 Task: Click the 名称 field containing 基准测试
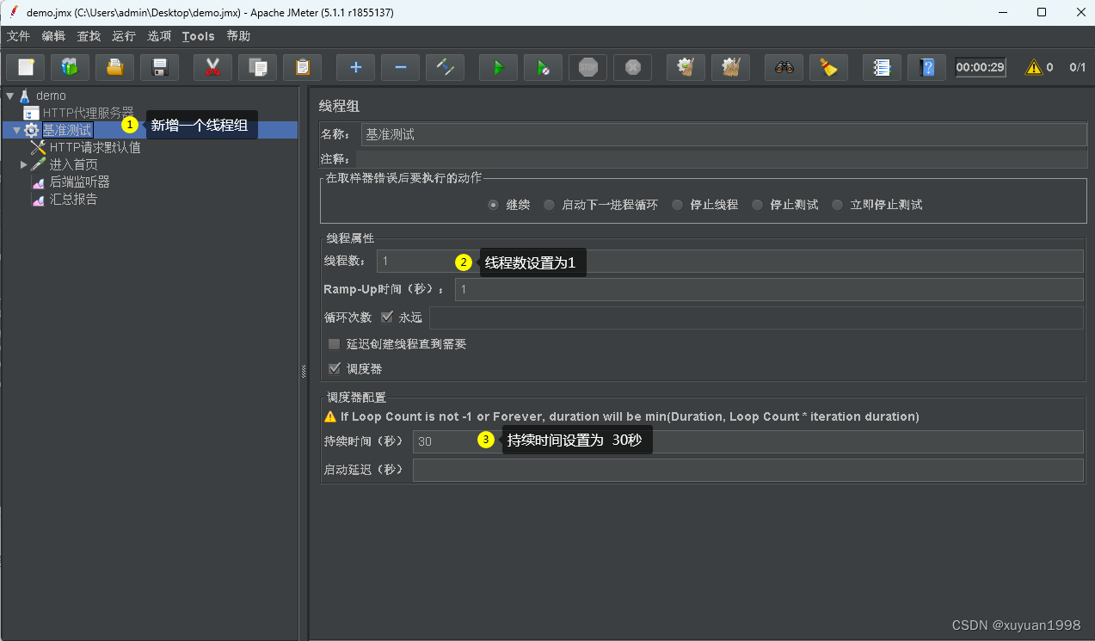point(723,134)
